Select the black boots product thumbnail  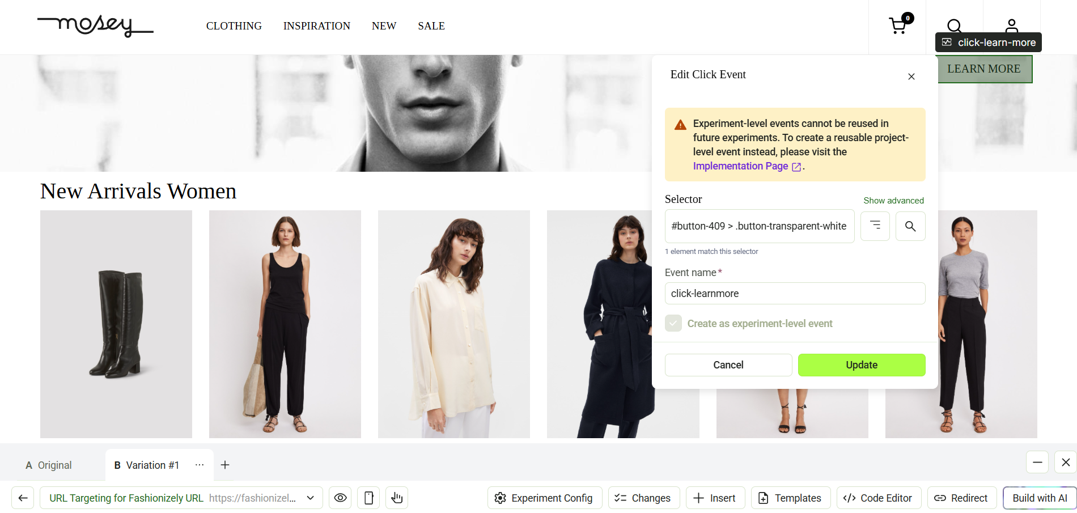tap(116, 324)
